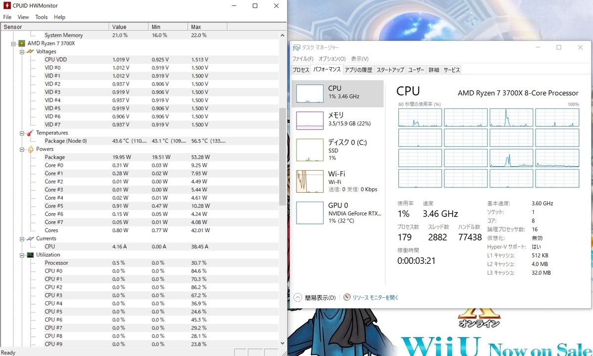
Task: Switch to the 詳細 tab
Action: tap(434, 70)
